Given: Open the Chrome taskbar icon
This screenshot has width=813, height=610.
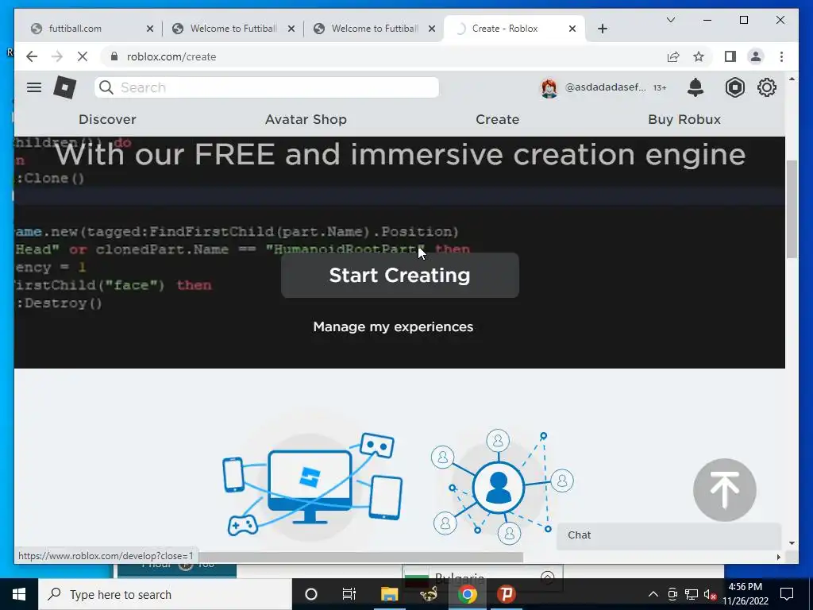Looking at the screenshot, I should click(x=467, y=594).
